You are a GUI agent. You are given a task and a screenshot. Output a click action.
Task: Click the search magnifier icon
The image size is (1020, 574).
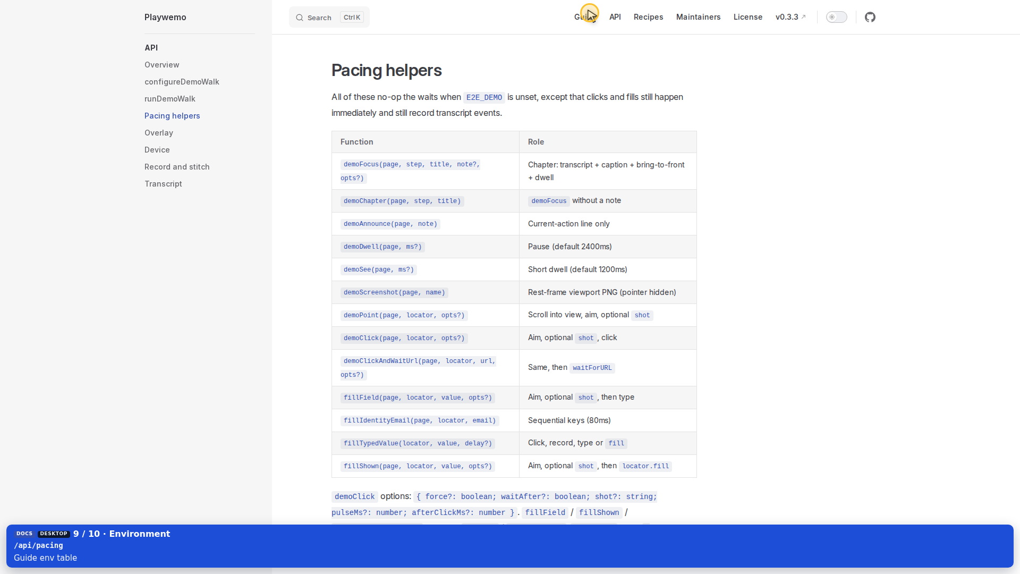point(300,18)
